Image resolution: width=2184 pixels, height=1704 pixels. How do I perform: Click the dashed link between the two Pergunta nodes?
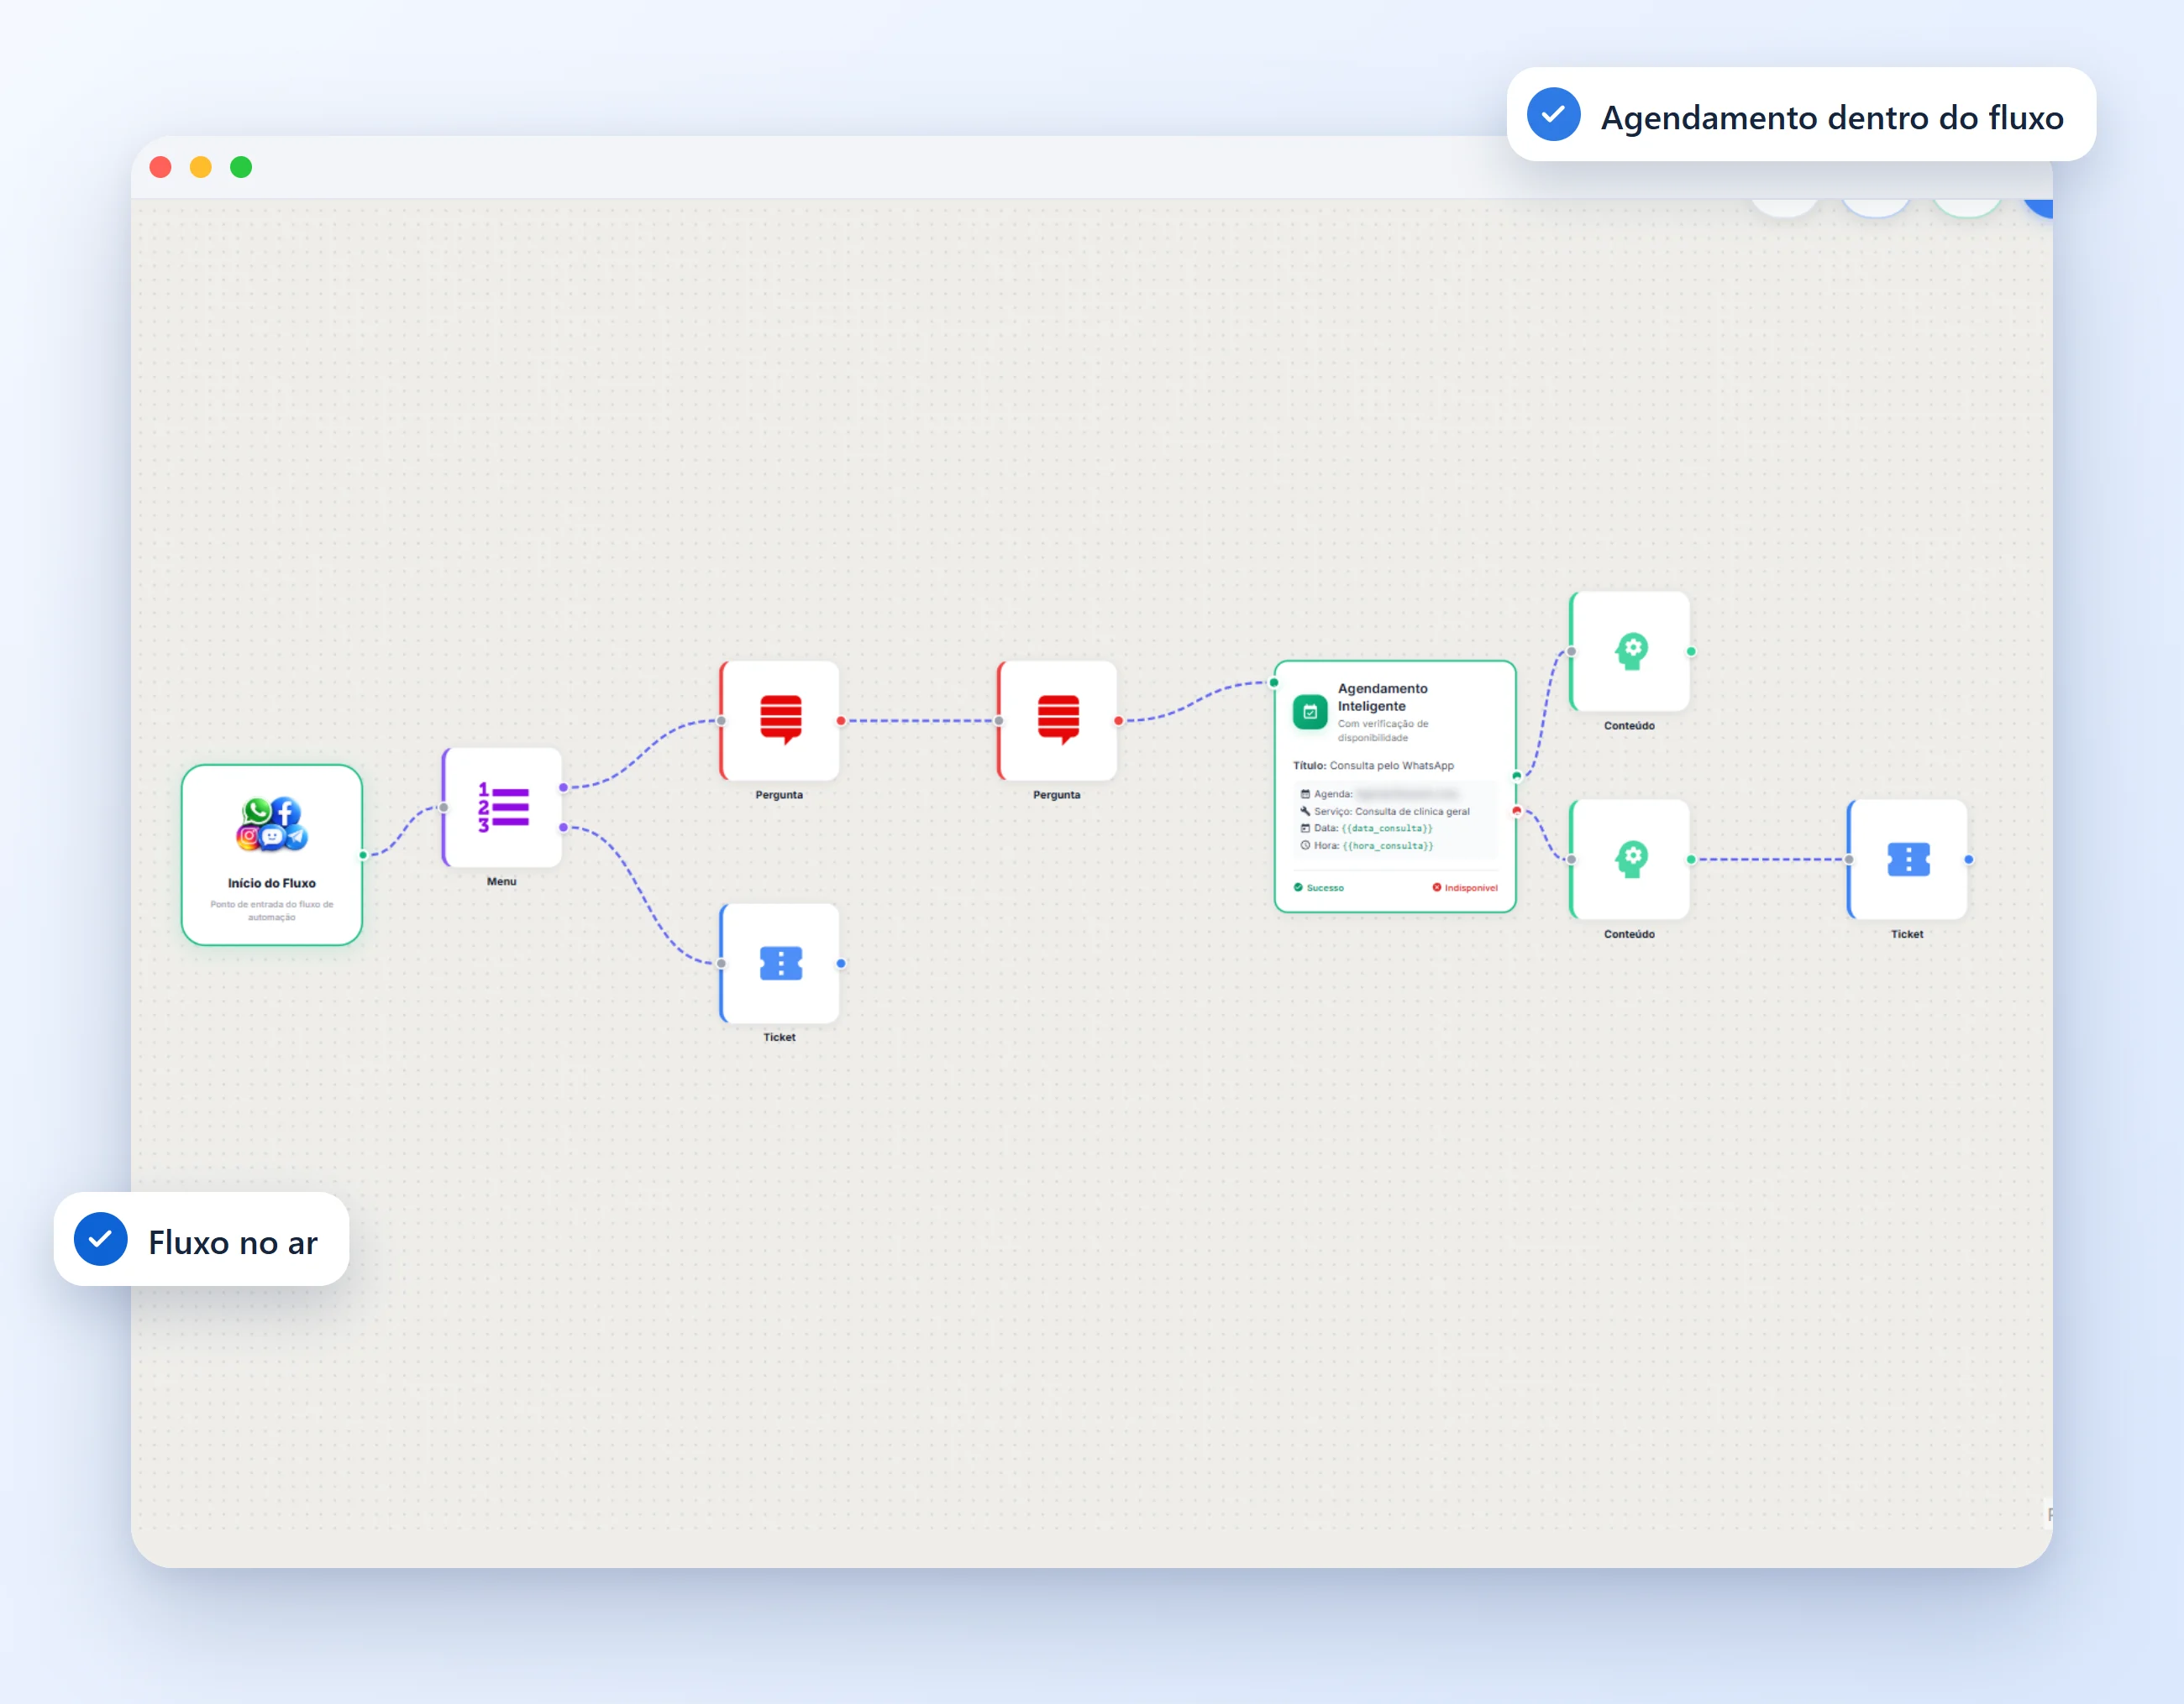click(x=920, y=720)
